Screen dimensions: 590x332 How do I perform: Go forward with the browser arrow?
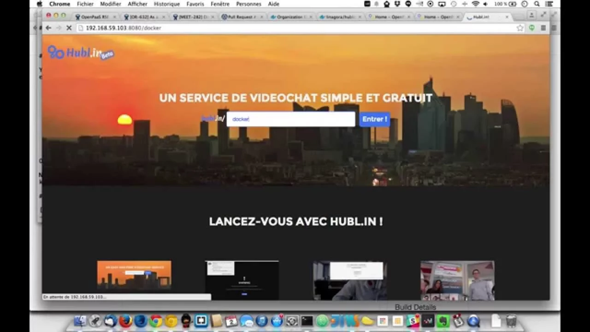tap(59, 28)
